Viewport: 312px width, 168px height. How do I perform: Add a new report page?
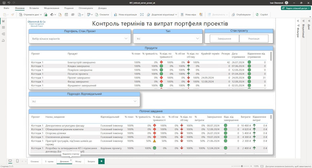[x=101, y=161]
